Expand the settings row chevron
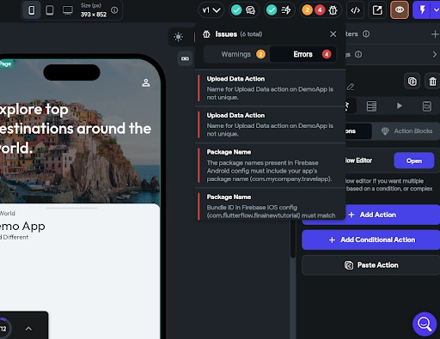This screenshot has height=339, width=440. (434, 54)
